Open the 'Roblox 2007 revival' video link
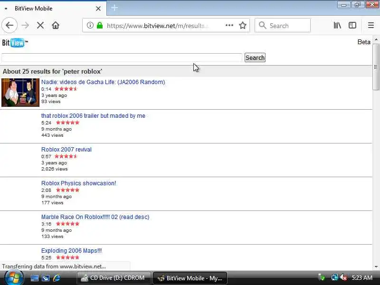This screenshot has width=380, height=285. [66, 150]
